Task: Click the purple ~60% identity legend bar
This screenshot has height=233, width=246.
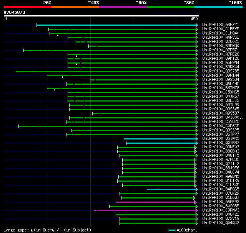Action: (x=123, y=7)
